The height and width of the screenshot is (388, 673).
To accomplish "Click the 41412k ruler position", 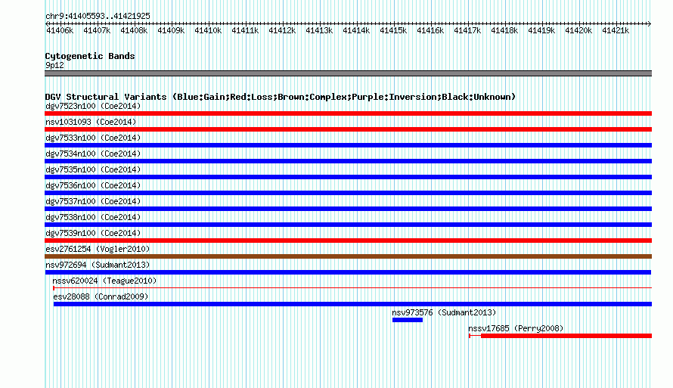I will (282, 30).
